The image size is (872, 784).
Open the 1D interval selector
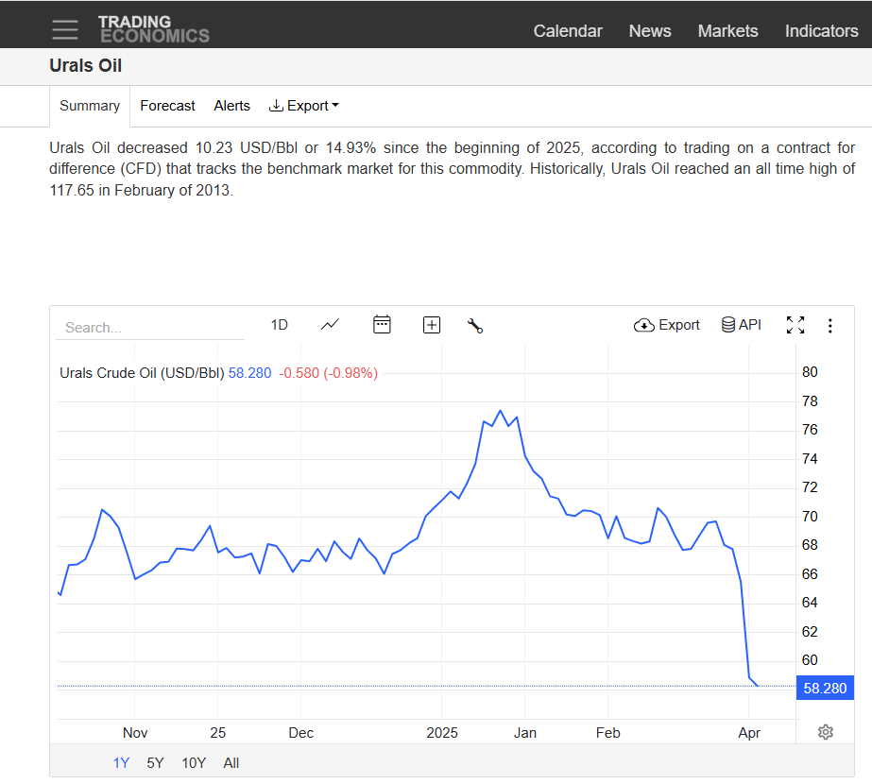pyautogui.click(x=280, y=325)
